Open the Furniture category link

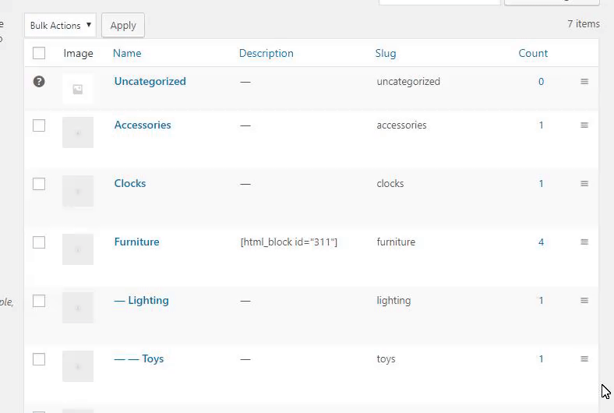point(136,242)
